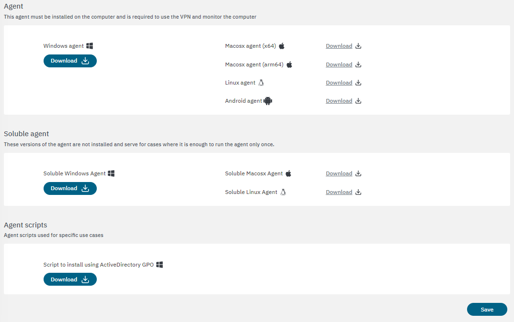Open the Soluble Linux Agent Download link
Image resolution: width=514 pixels, height=322 pixels.
339,192
